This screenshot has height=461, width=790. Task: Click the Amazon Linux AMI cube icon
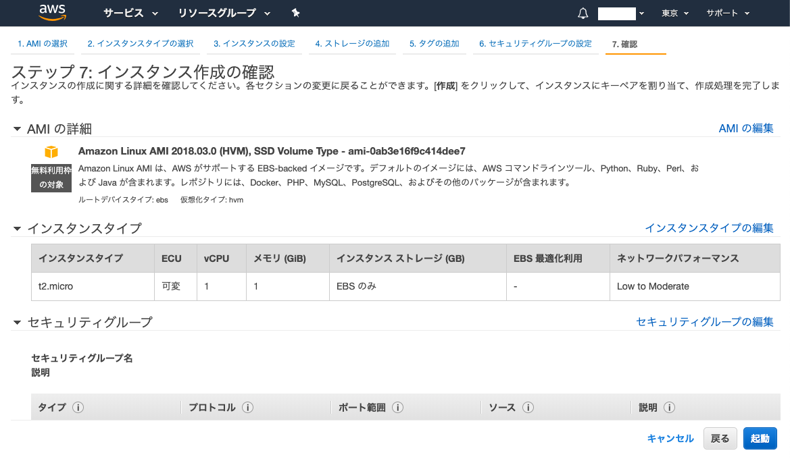pyautogui.click(x=50, y=153)
